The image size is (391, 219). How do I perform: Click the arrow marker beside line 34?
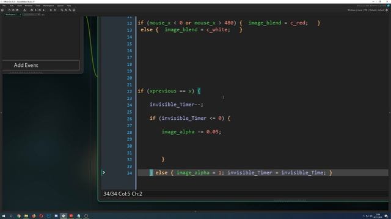click(104, 172)
